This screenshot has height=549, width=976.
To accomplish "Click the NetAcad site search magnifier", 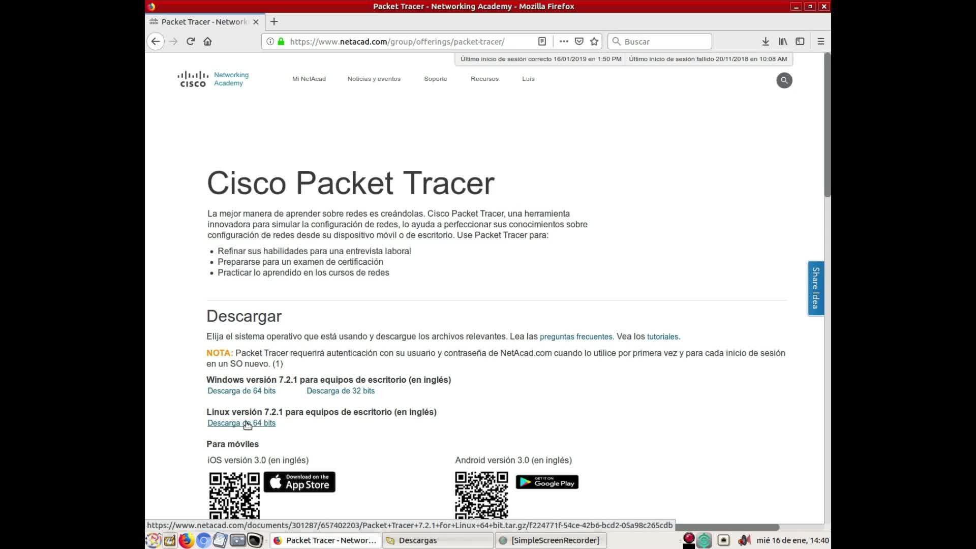I will pyautogui.click(x=784, y=80).
